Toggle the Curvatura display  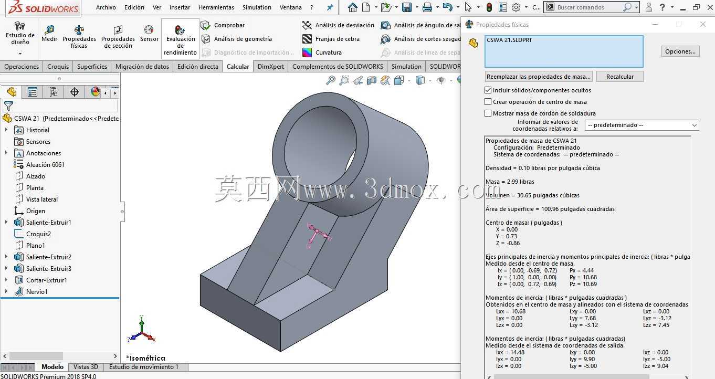322,52
